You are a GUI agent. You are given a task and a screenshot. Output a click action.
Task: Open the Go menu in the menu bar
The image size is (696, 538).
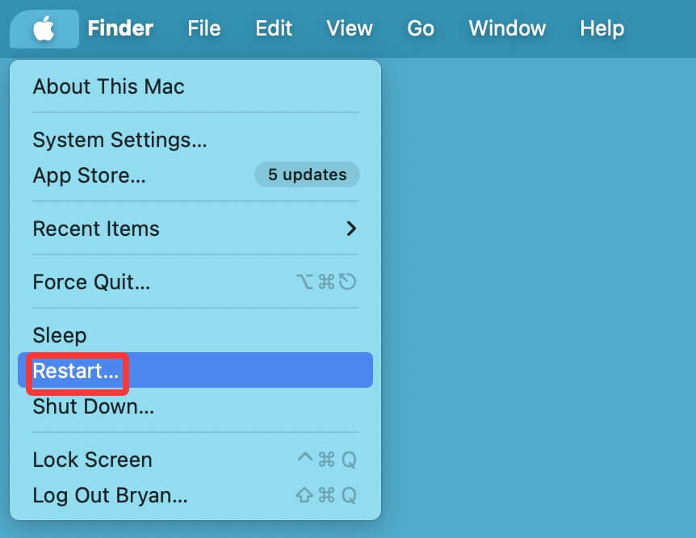[x=420, y=28]
